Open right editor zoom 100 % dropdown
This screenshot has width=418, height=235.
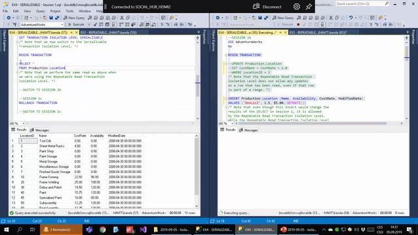(x=233, y=123)
